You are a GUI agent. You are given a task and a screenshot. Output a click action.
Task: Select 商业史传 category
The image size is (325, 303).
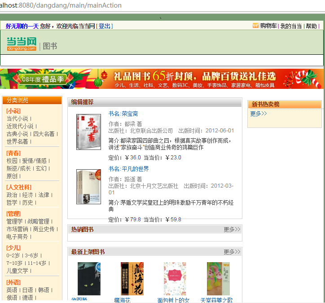pos(44,229)
